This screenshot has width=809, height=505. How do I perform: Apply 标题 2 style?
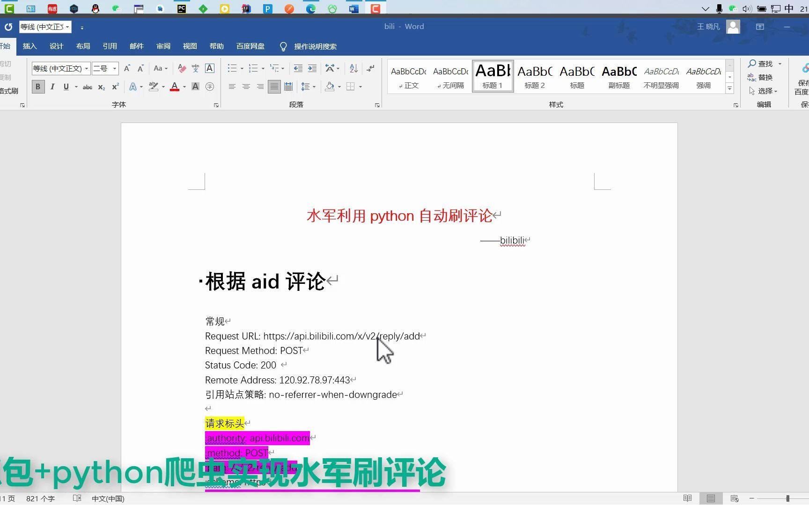535,76
